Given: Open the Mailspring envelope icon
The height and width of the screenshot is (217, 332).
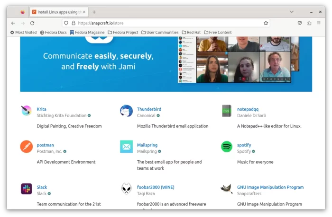Looking at the screenshot, I should point(127,147).
